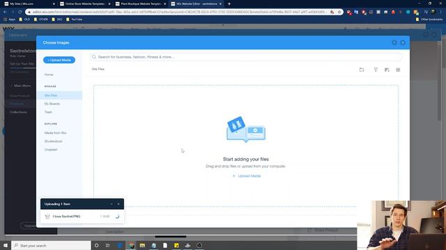Select Site Files in sidebar
Screen dimensions: 446x250
pyautogui.click(x=59, y=96)
